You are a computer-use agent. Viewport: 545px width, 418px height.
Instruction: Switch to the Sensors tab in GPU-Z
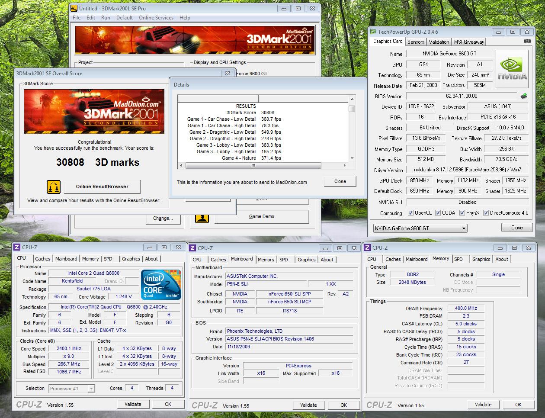pos(416,42)
